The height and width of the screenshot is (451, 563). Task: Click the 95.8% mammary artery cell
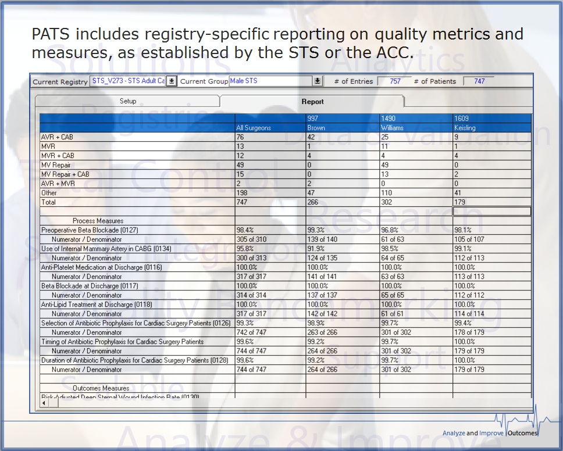pos(270,249)
